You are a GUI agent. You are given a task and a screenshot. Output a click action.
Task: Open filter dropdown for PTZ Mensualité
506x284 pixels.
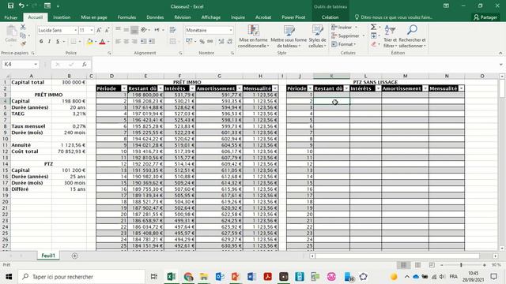(461, 88)
